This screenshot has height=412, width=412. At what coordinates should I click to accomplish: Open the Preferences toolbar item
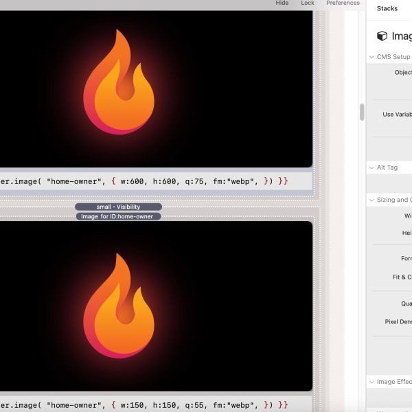click(x=343, y=3)
